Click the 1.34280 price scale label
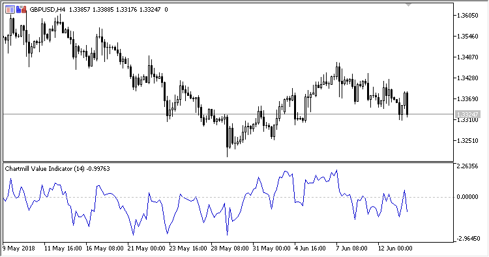 pos(467,78)
